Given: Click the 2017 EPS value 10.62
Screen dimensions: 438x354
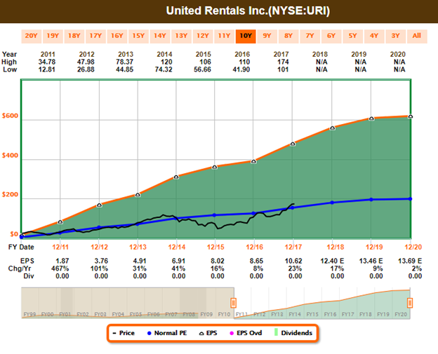Looking at the screenshot, I should click(x=293, y=261).
